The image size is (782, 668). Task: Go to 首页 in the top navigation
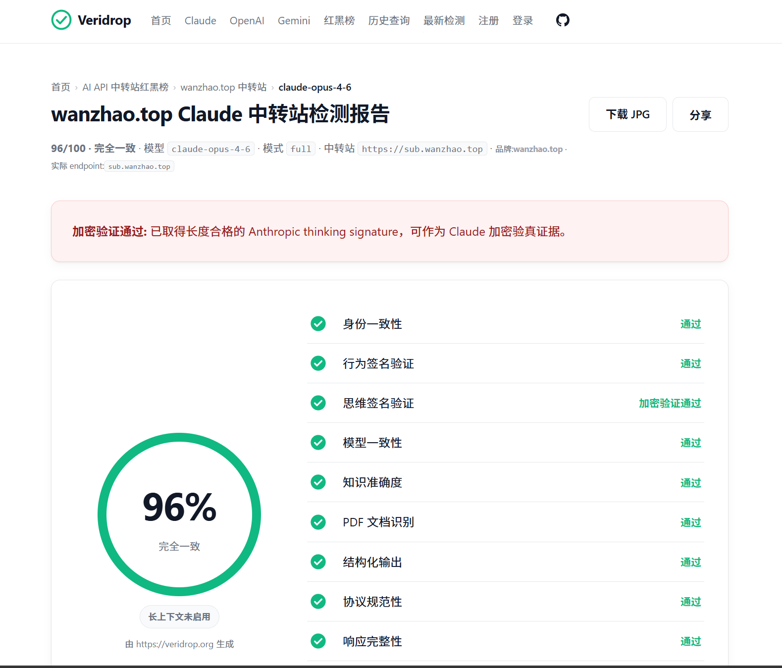[x=161, y=21]
